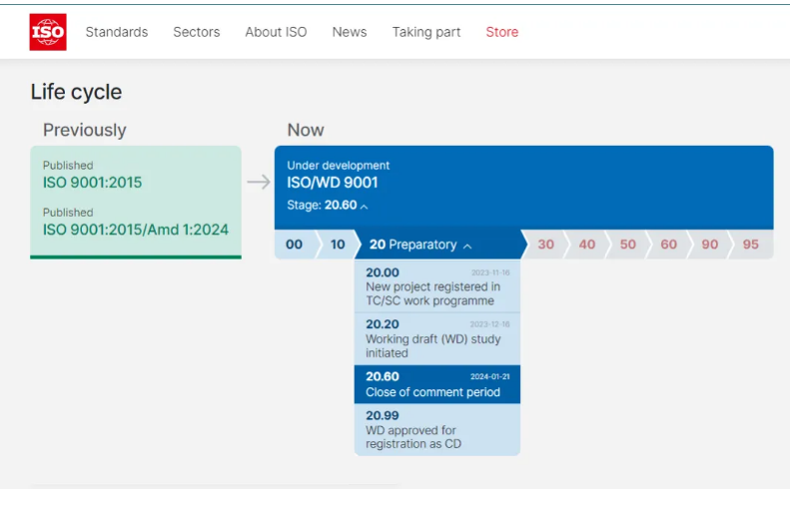This screenshot has height=513, width=790.
Task: Open the News section
Action: pos(350,32)
